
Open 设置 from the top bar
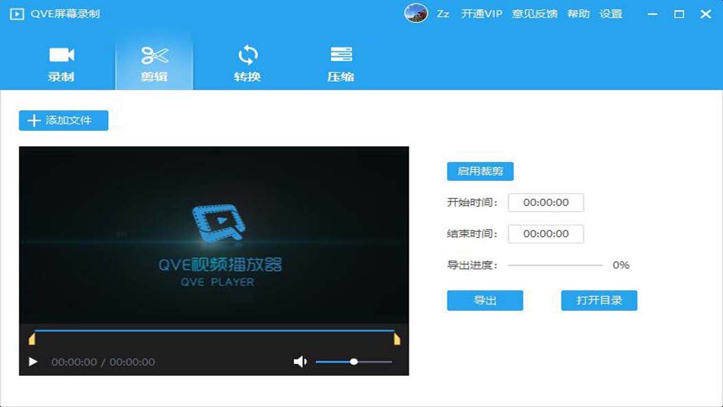point(613,14)
